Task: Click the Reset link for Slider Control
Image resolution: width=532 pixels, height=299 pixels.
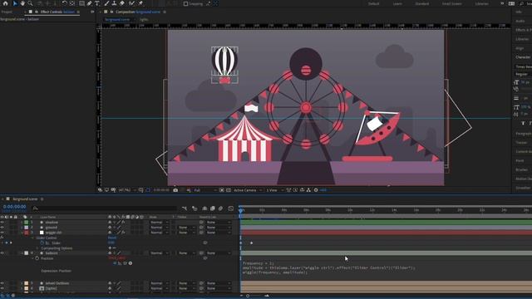Action: (112, 238)
